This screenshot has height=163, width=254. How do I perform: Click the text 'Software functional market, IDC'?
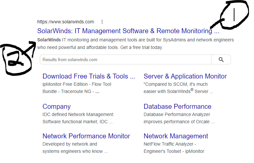click(x=75, y=122)
